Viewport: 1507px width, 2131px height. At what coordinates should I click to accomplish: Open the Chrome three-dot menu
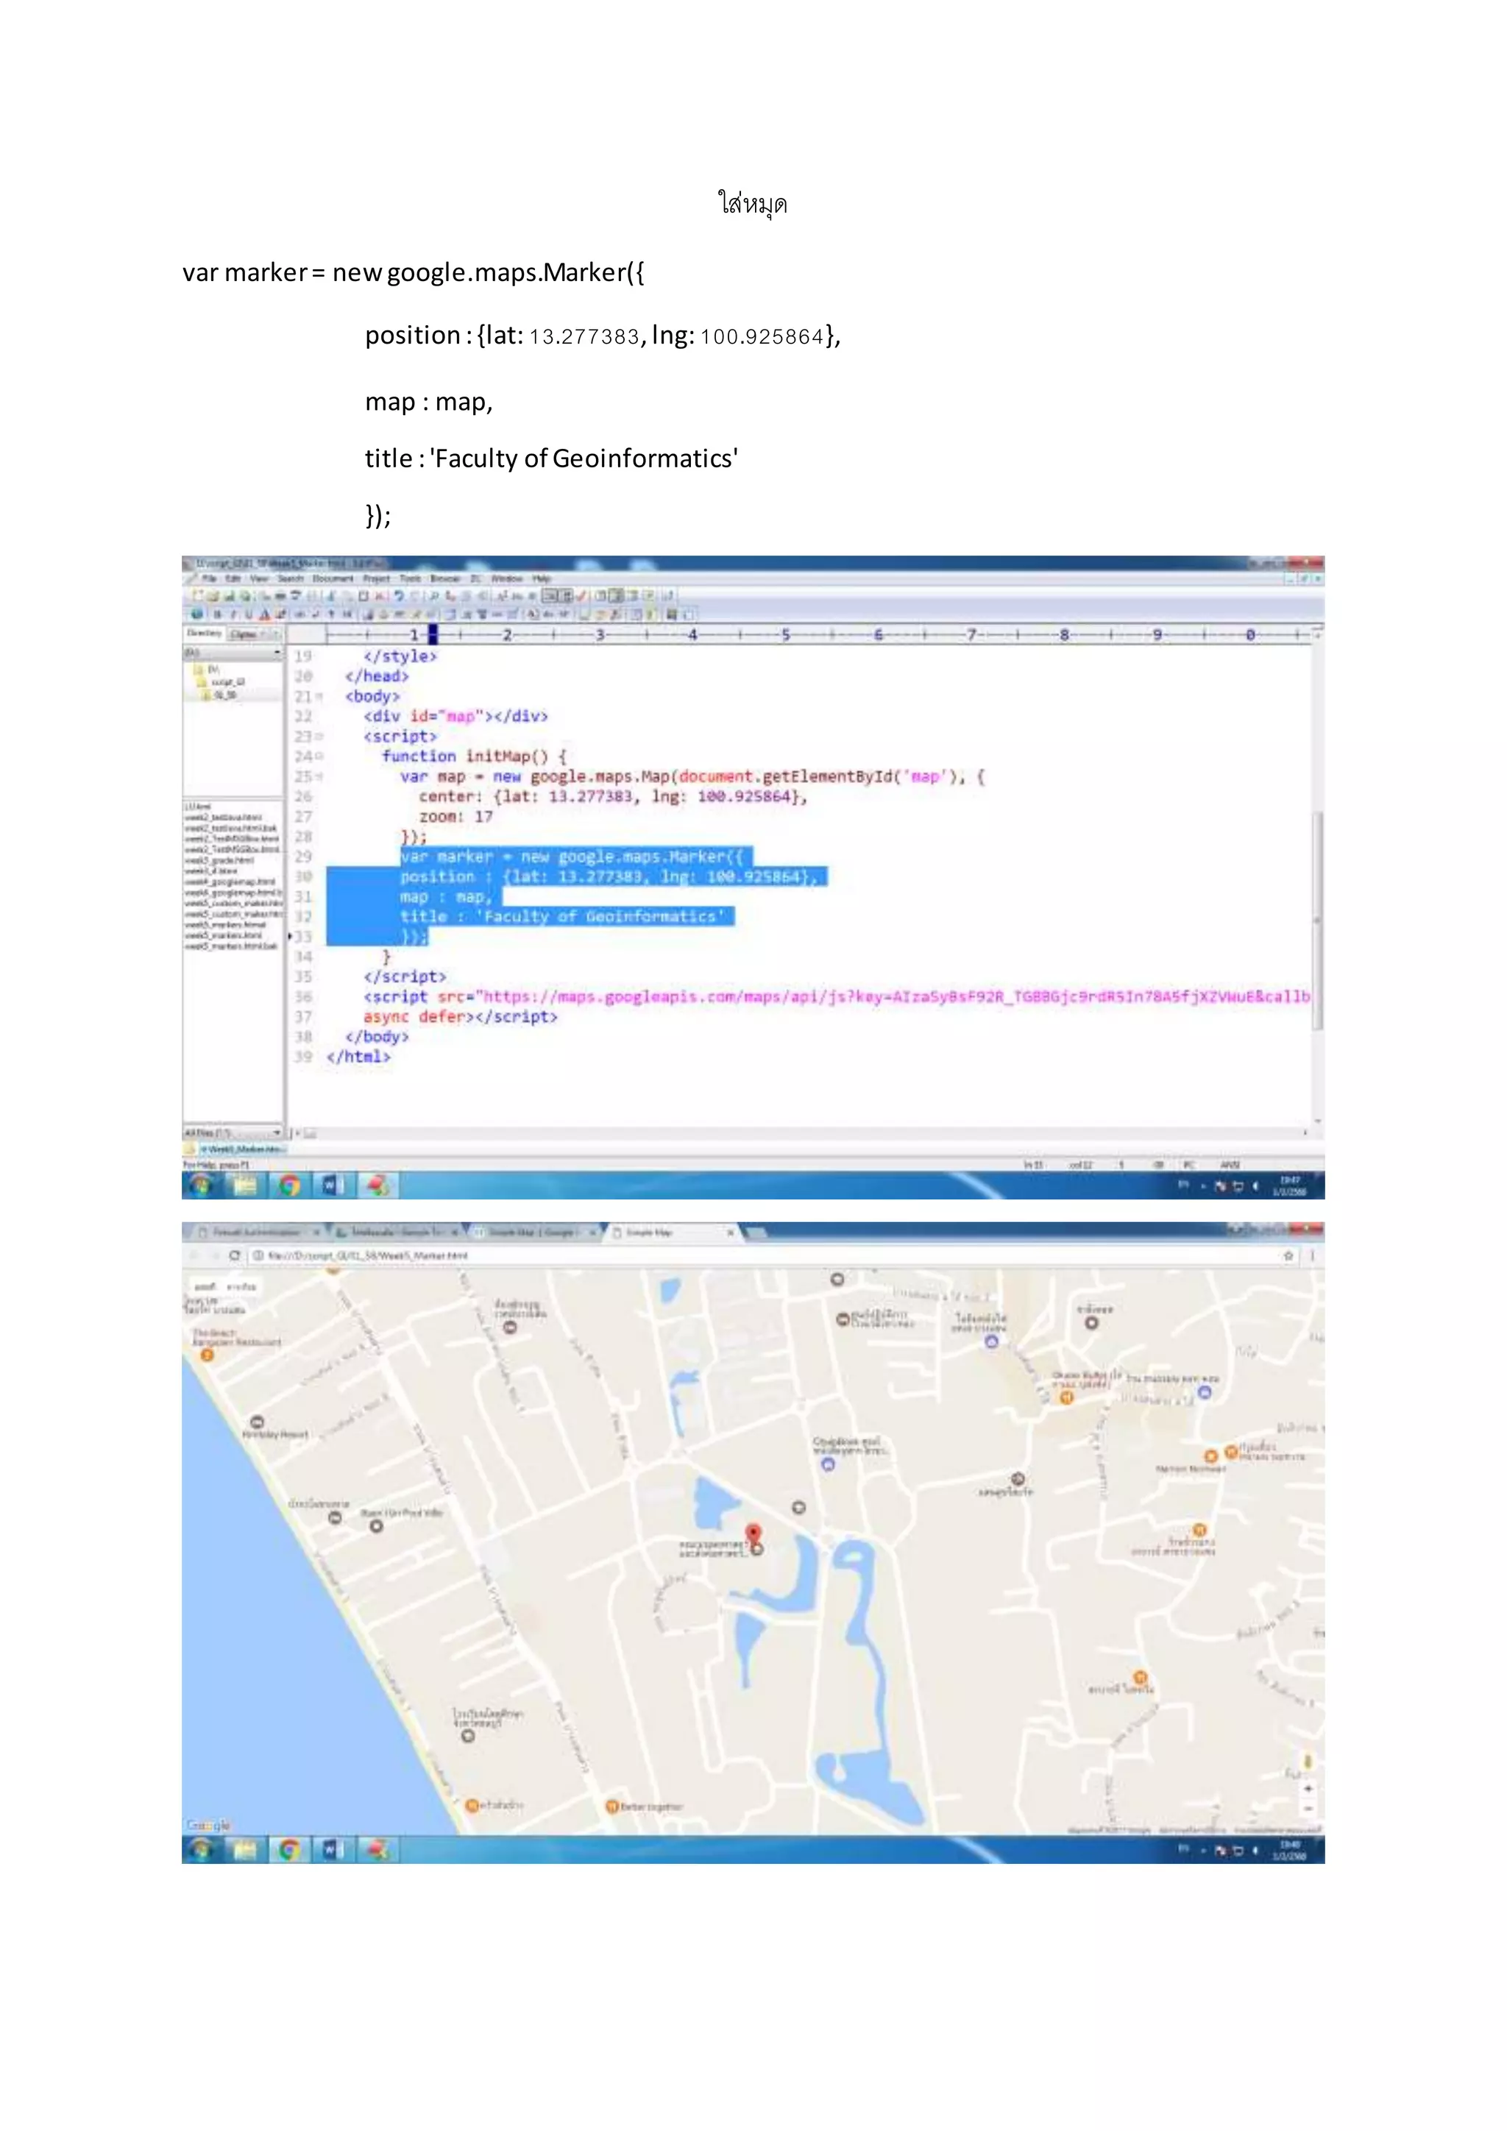[x=1312, y=1256]
